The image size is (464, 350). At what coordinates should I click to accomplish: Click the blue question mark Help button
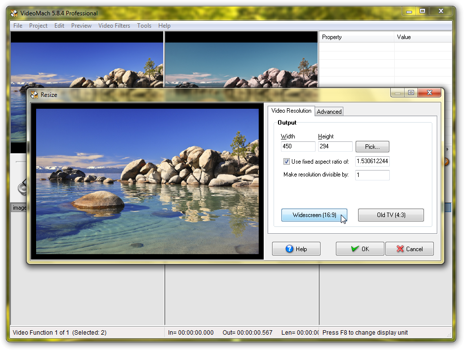[x=296, y=249]
